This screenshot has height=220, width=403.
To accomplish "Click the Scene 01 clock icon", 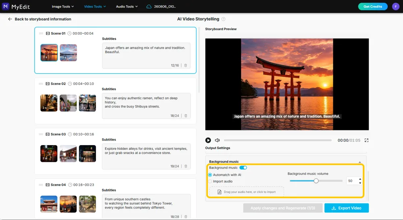I will tap(69, 33).
